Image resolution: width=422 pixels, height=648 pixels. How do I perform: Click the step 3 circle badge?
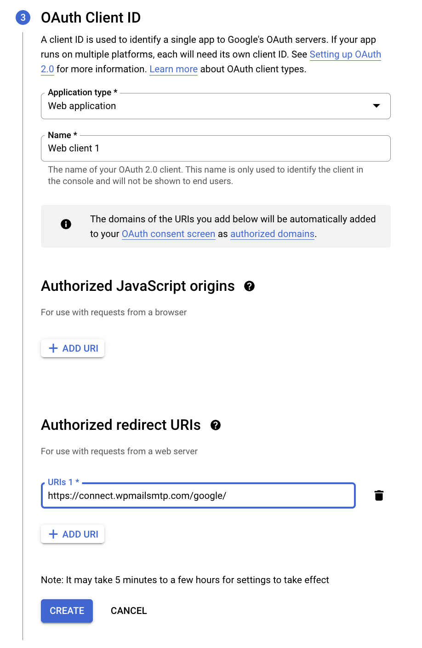pos(23,17)
